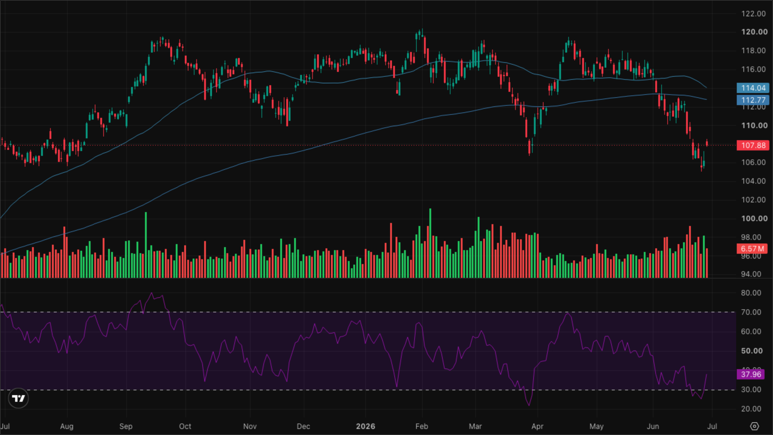The image size is (773, 435).
Task: Click the RSI 20.00 scale label
Action: pos(751,409)
